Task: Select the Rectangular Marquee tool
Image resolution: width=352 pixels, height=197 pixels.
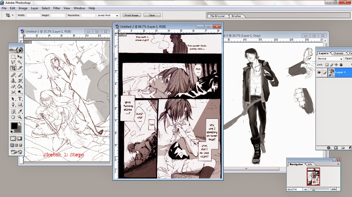Action: [x=13, y=56]
